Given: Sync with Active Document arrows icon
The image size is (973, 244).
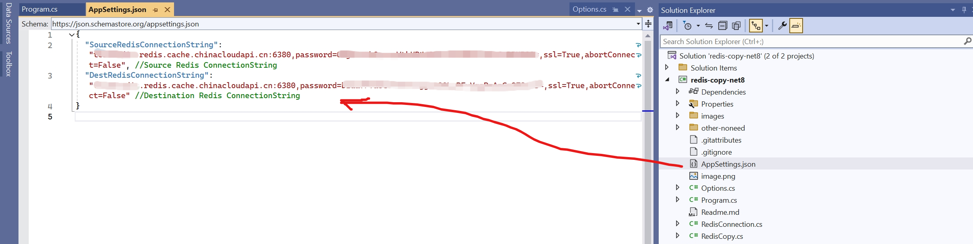Looking at the screenshot, I should 709,26.
